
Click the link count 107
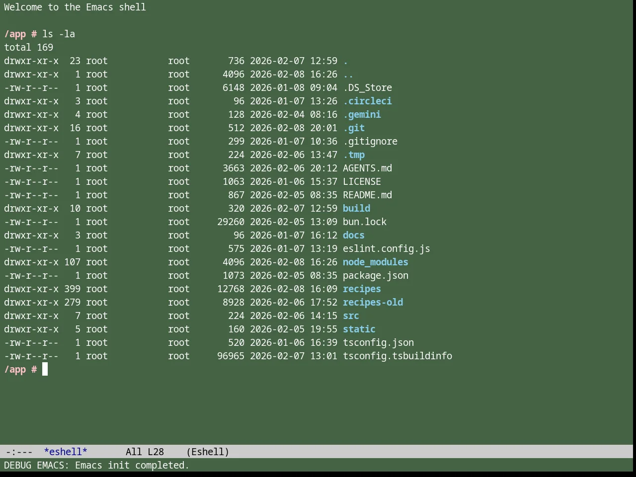click(72, 262)
